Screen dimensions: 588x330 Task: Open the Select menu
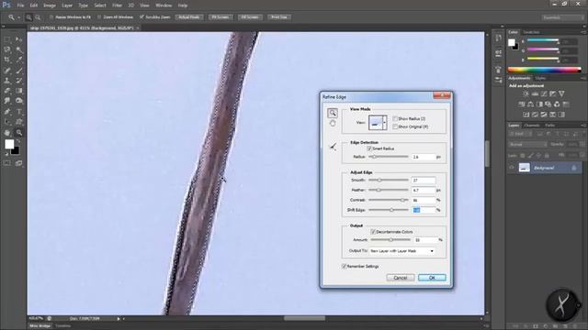[100, 5]
